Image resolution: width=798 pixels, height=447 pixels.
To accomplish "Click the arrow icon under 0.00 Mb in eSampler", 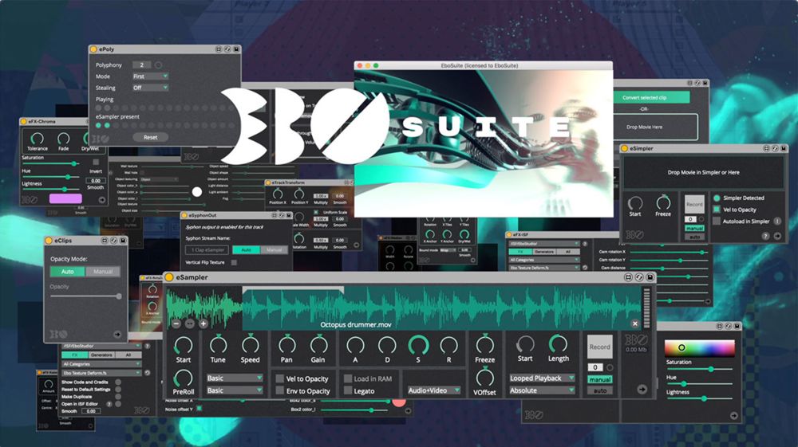I will coord(642,389).
